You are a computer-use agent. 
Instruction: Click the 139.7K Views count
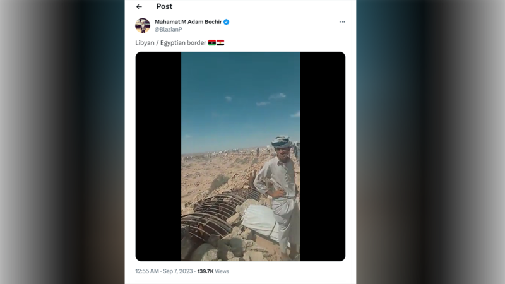point(213,271)
